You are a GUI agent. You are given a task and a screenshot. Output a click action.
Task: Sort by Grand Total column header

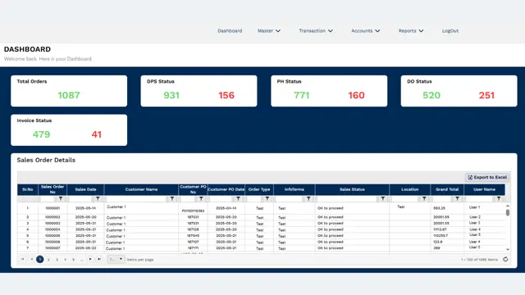[447, 189]
